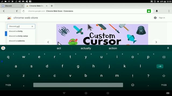
Task: Tap the keyboard voice input microphone
Action: (168, 48)
